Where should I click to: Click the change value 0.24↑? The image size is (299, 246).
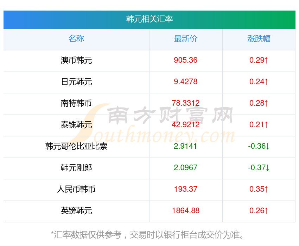[259, 82]
